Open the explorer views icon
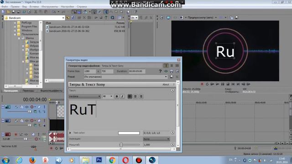 [120, 18]
